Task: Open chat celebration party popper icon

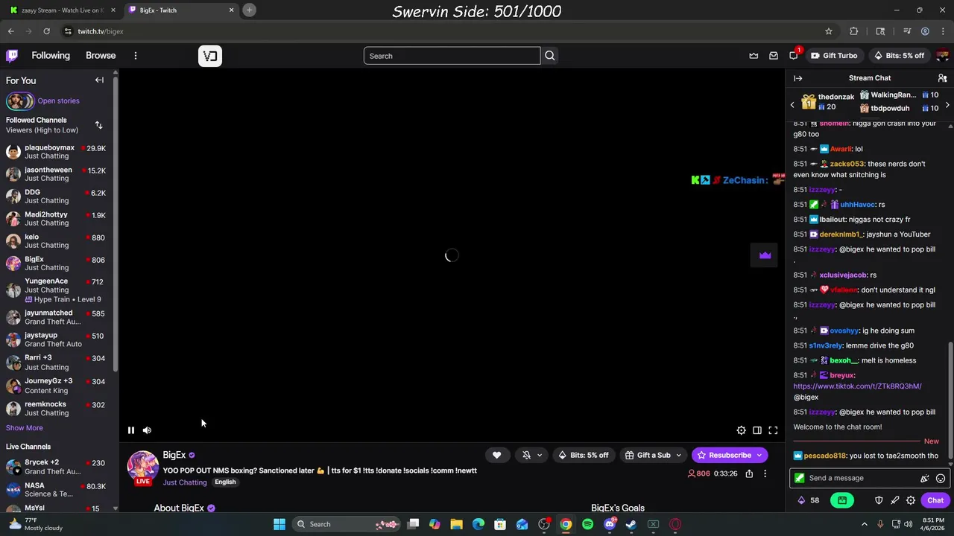Action: click(x=924, y=478)
